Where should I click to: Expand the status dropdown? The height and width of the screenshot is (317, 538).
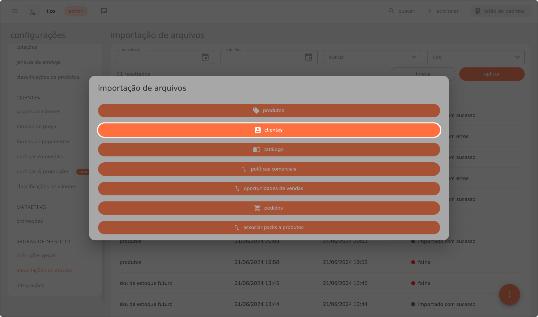pos(372,57)
